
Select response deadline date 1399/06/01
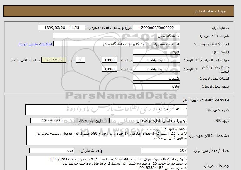tap(156, 60)
